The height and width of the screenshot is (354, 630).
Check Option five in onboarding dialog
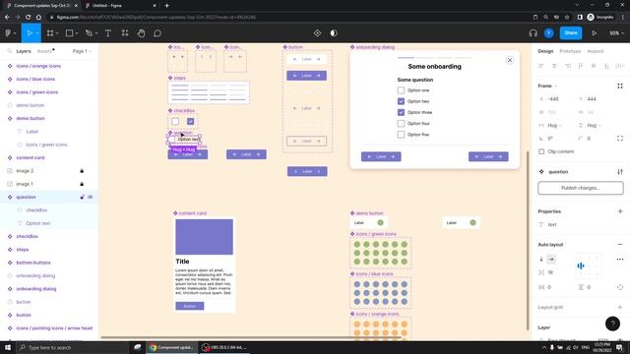[x=401, y=135]
